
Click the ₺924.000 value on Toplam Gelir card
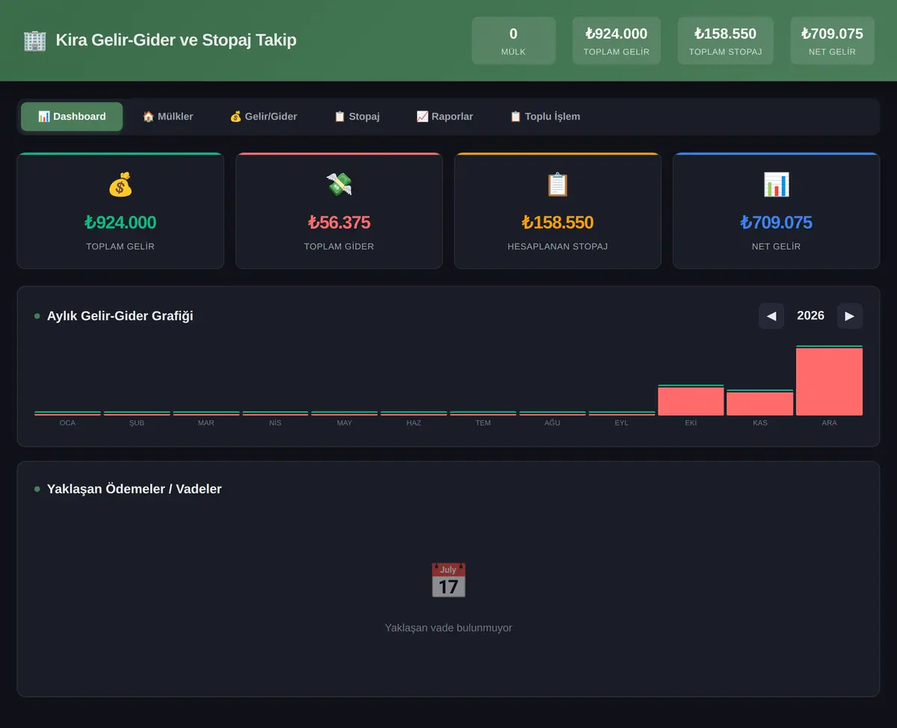coord(120,223)
